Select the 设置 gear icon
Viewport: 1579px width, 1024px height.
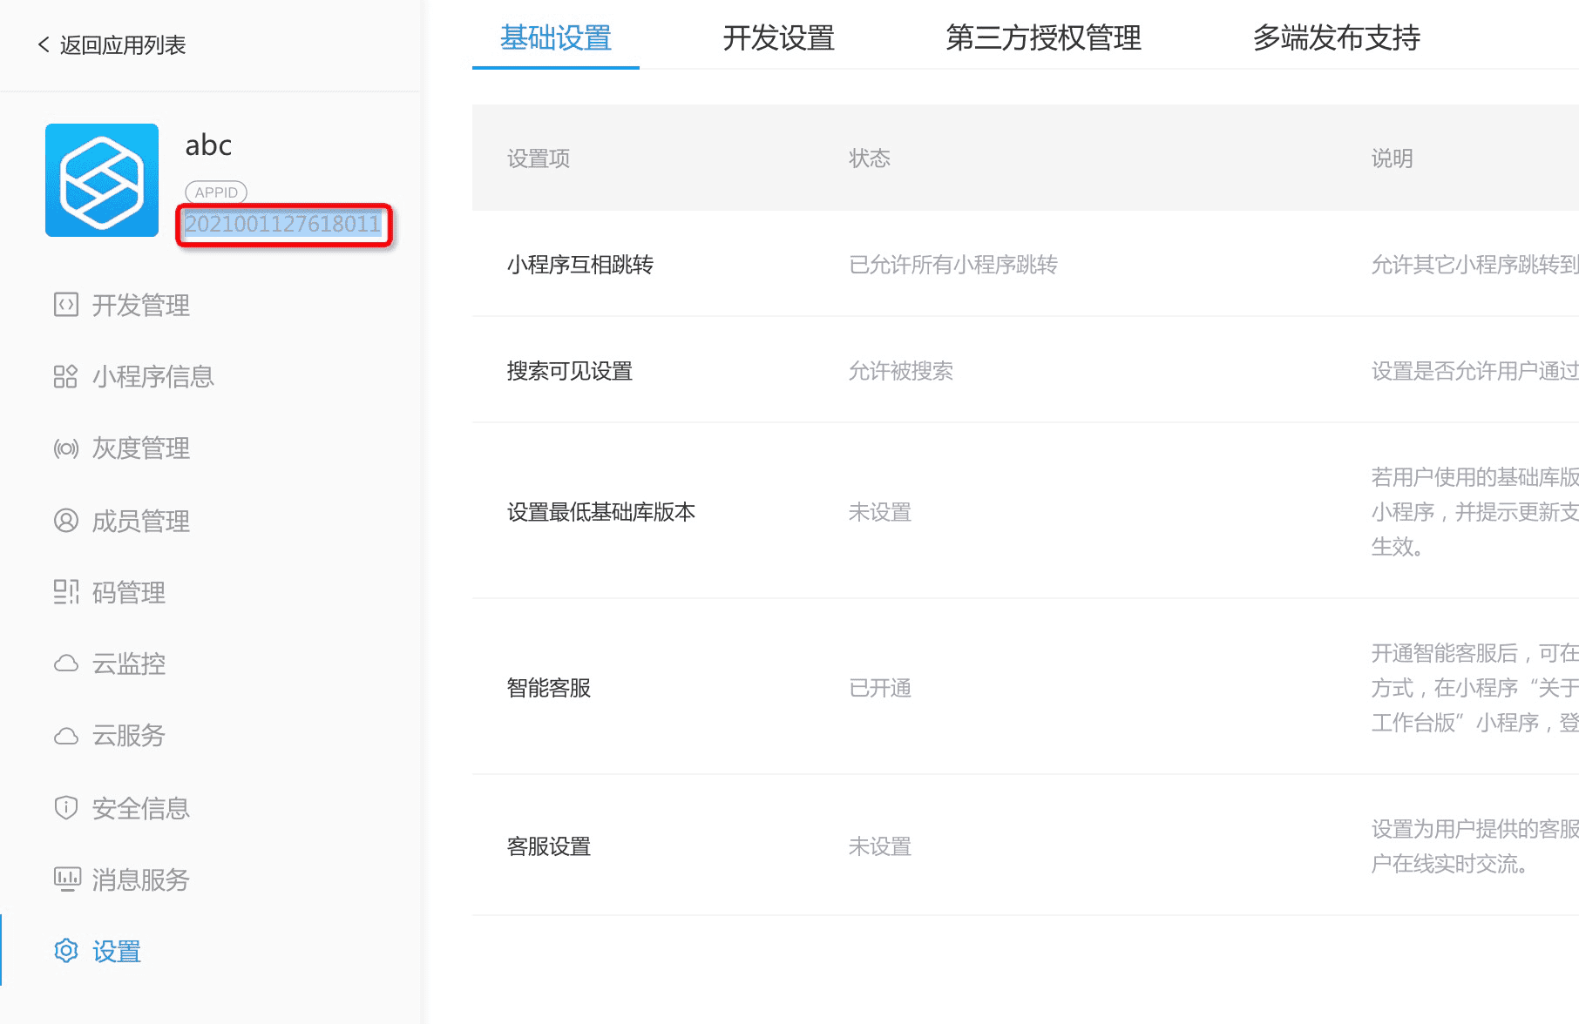coord(65,951)
